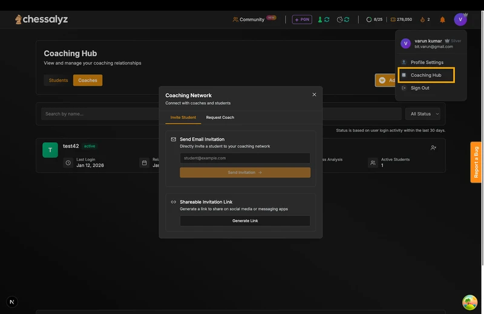484x314 pixels.
Task: Open Profile Settings from the user menu
Action: point(427,62)
